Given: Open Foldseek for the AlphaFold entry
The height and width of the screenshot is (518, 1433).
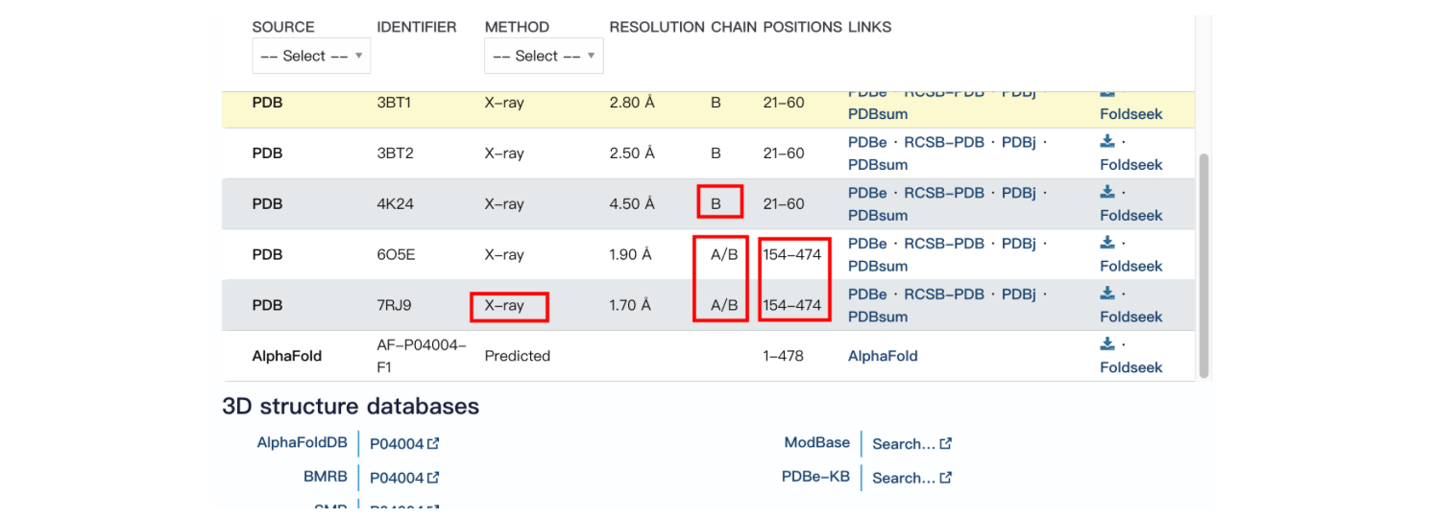Looking at the screenshot, I should click(x=1131, y=367).
